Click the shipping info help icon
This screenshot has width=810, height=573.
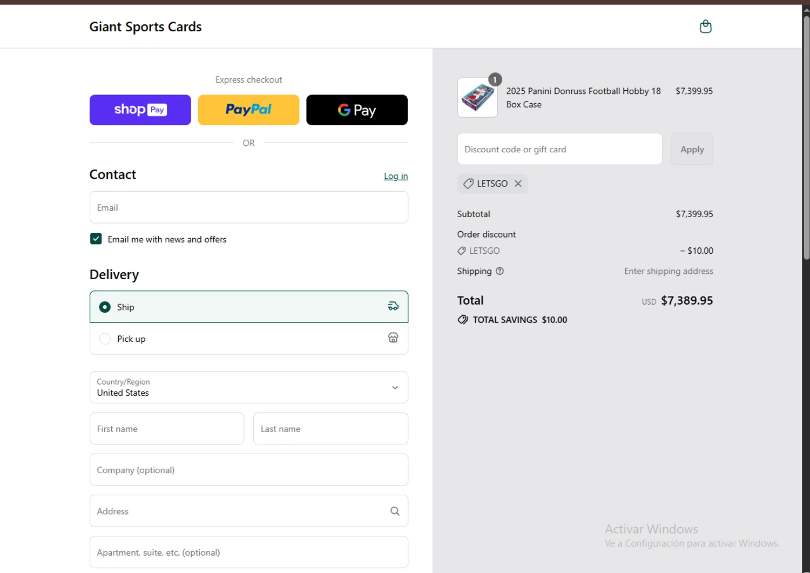pyautogui.click(x=500, y=271)
